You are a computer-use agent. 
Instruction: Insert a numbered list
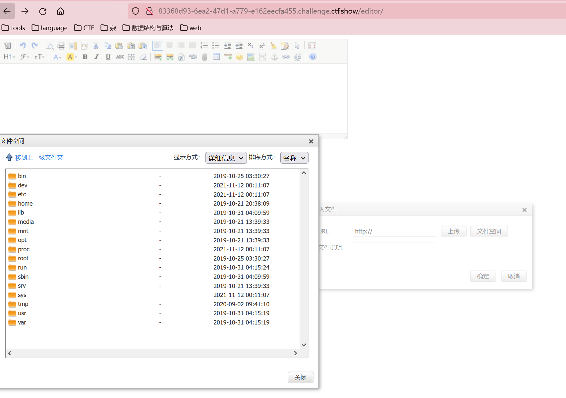[x=204, y=46]
